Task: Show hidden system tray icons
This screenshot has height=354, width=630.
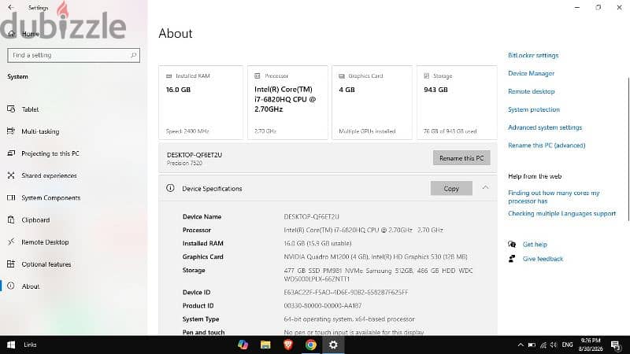Action: click(x=521, y=345)
